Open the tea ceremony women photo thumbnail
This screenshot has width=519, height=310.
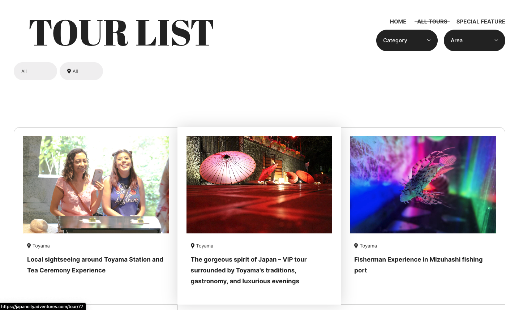pyautogui.click(x=96, y=185)
